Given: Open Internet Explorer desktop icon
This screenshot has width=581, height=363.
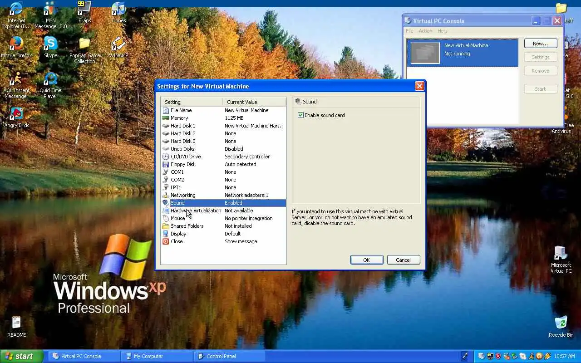Looking at the screenshot, I should point(16,15).
